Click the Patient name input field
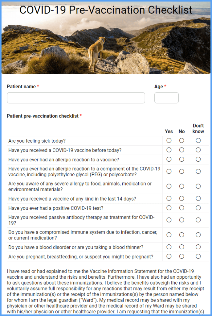This screenshot has width=212, height=316. (x=76, y=98)
